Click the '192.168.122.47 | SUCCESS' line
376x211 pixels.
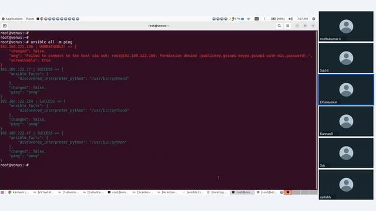[32, 133]
